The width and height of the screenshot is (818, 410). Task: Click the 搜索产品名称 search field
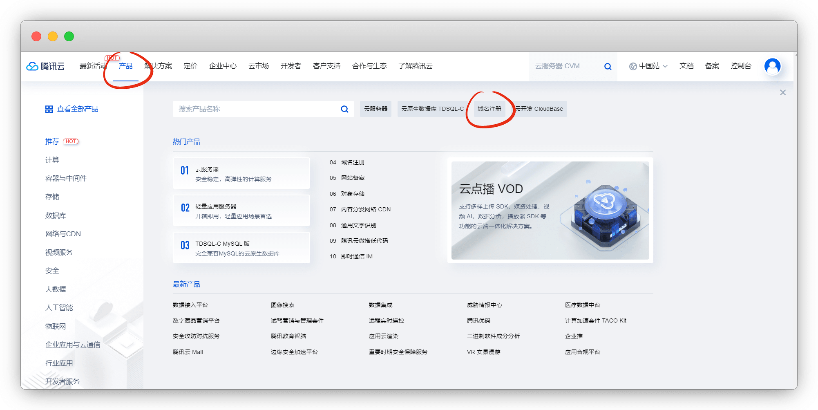(x=255, y=109)
